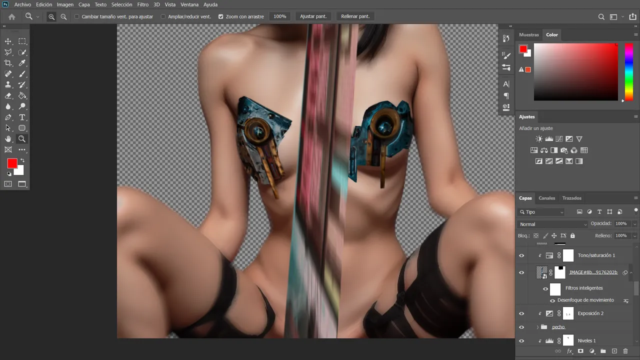Image resolution: width=640 pixels, height=360 pixels.
Task: Collapse the smart filters of IMAGE layer
Action: tap(631, 272)
